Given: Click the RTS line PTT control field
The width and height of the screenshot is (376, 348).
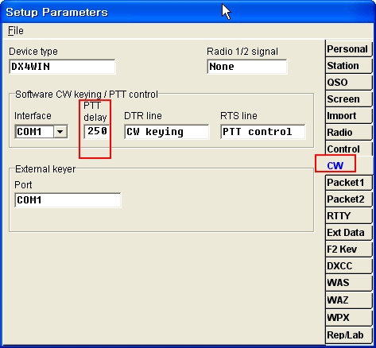Looking at the screenshot, I should pyautogui.click(x=263, y=132).
